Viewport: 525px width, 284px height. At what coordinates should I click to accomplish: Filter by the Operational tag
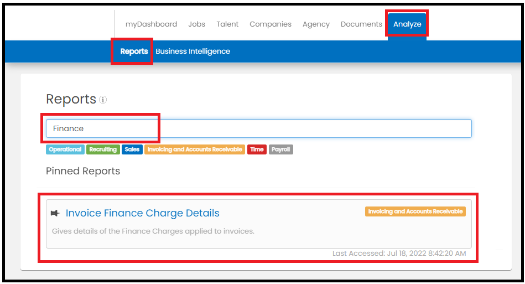65,149
